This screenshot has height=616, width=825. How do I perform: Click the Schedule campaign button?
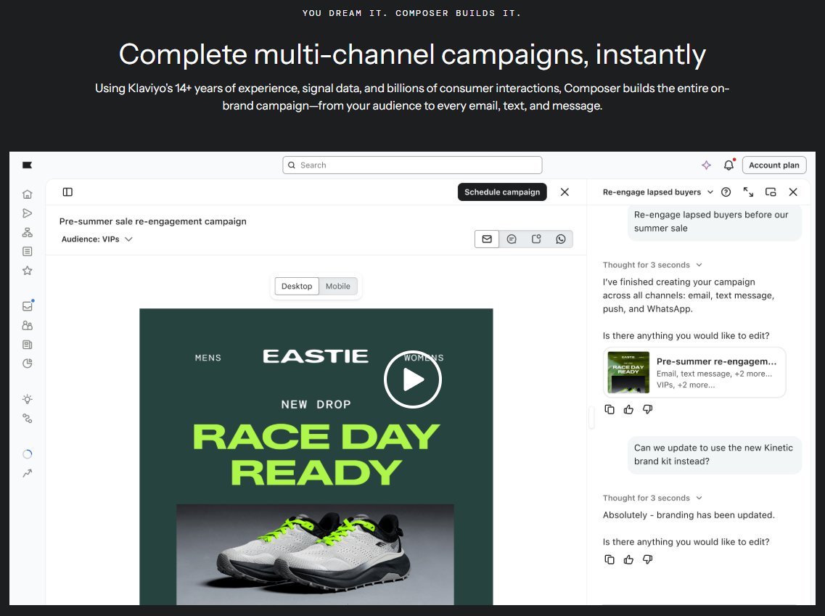click(502, 192)
